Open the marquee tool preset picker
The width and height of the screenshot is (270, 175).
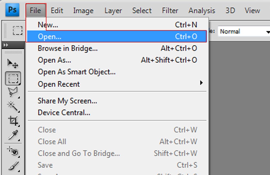pos(18,31)
